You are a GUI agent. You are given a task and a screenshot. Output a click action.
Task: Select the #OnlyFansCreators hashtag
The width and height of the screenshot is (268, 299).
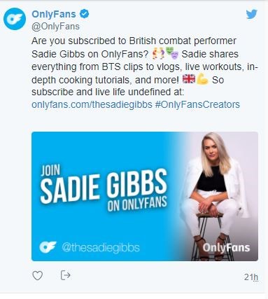(197, 104)
